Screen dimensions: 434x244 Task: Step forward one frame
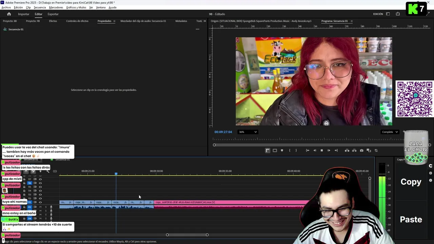[329, 150]
